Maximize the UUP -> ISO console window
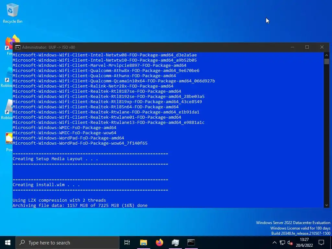 [x=307, y=47]
